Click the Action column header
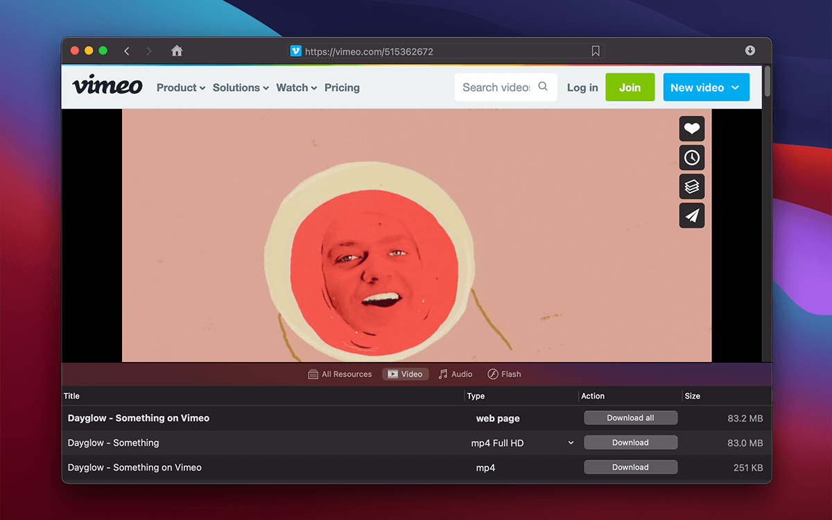This screenshot has height=520, width=832. [x=631, y=396]
